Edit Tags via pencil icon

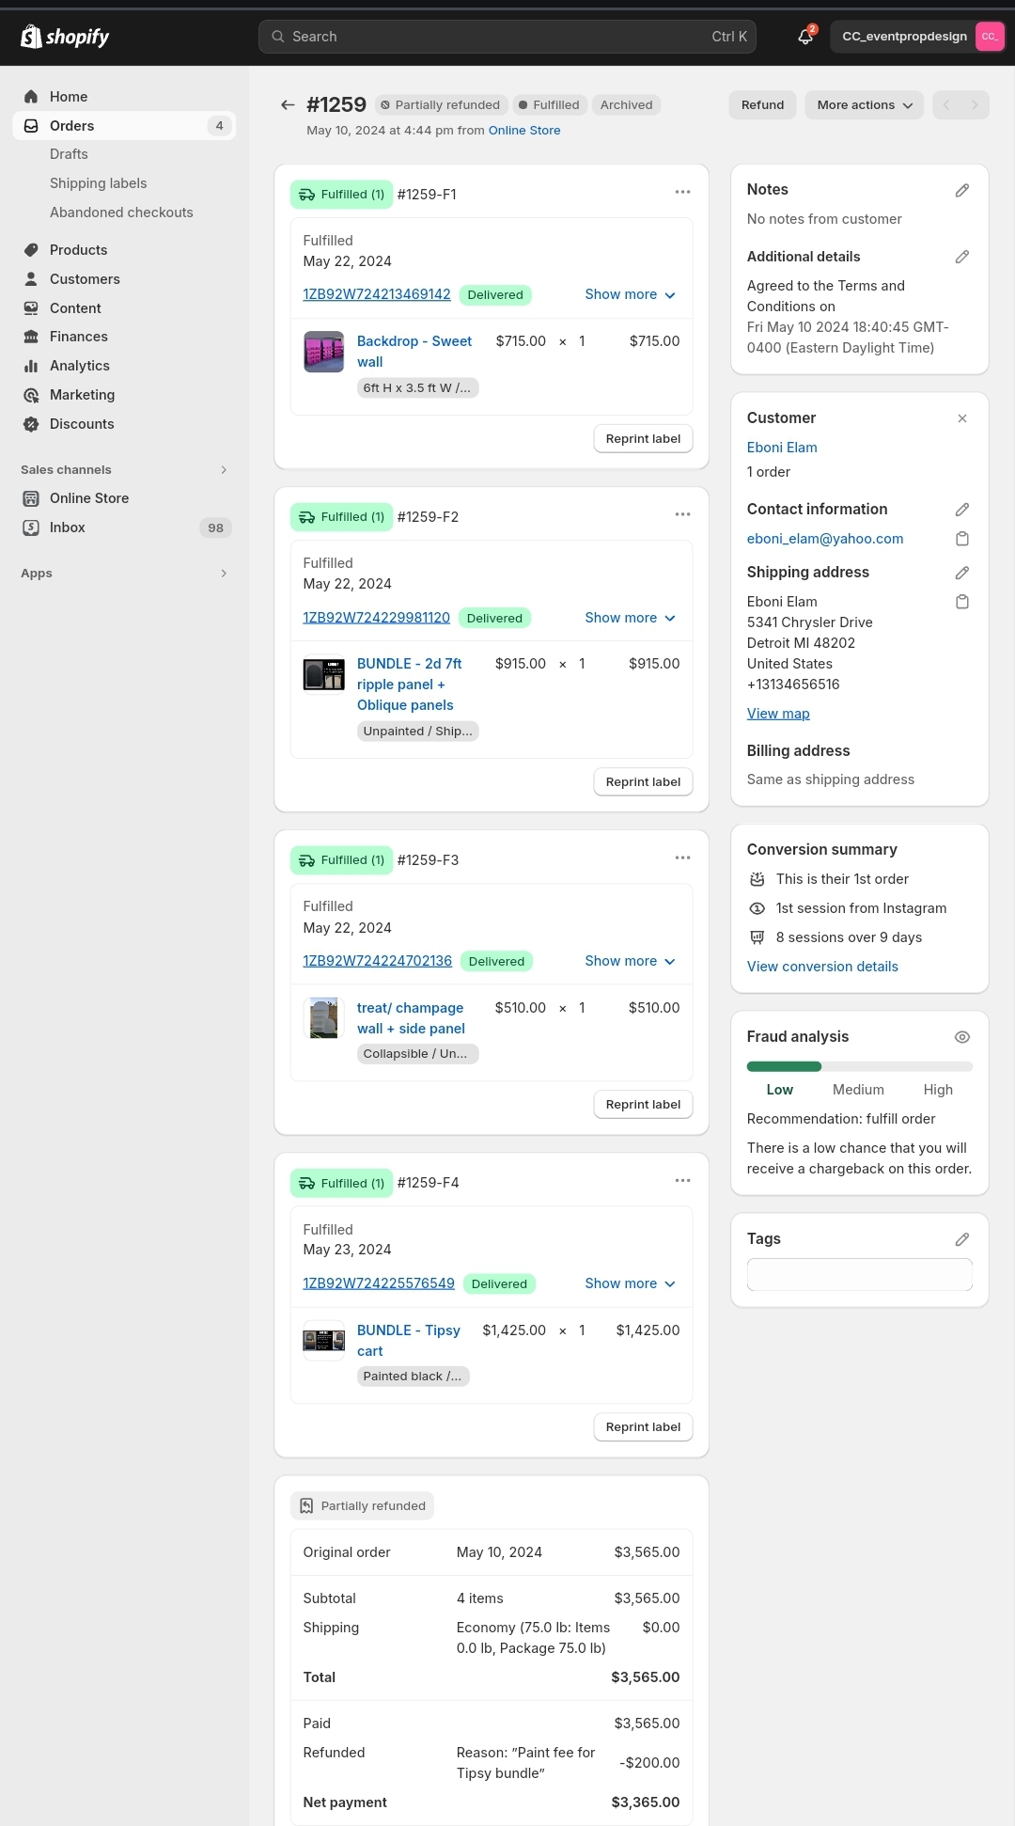[962, 1239]
